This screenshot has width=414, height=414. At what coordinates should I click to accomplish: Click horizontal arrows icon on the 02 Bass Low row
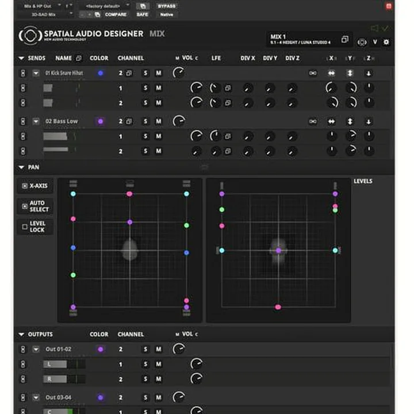pyautogui.click(x=331, y=121)
